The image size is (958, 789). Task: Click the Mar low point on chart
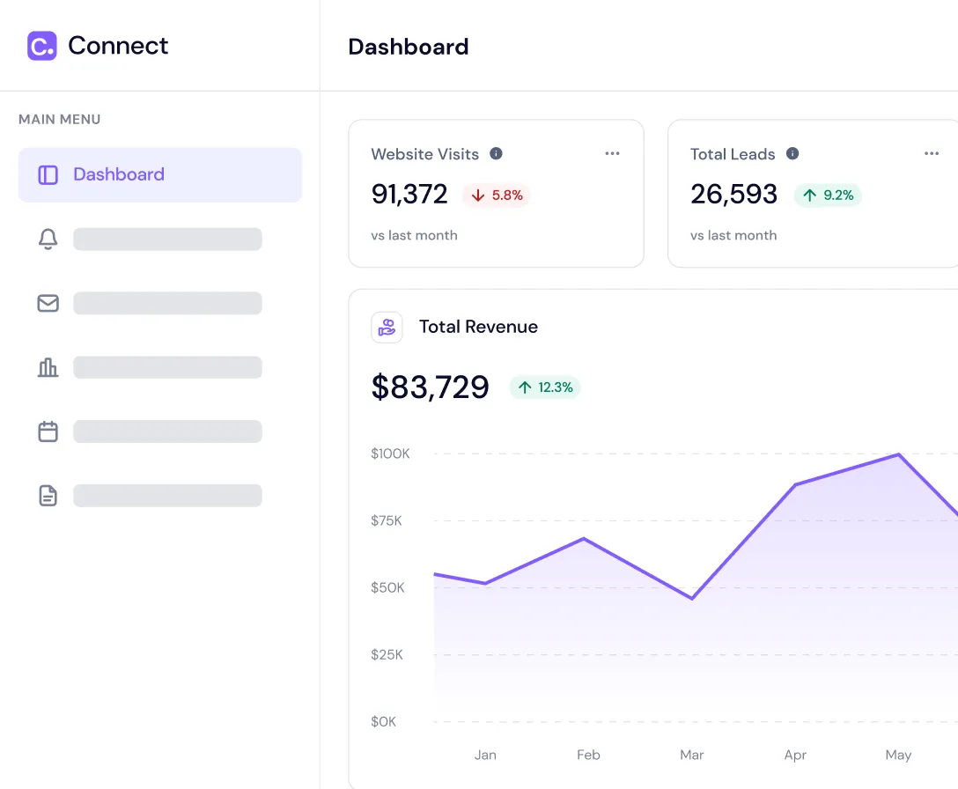(x=692, y=599)
